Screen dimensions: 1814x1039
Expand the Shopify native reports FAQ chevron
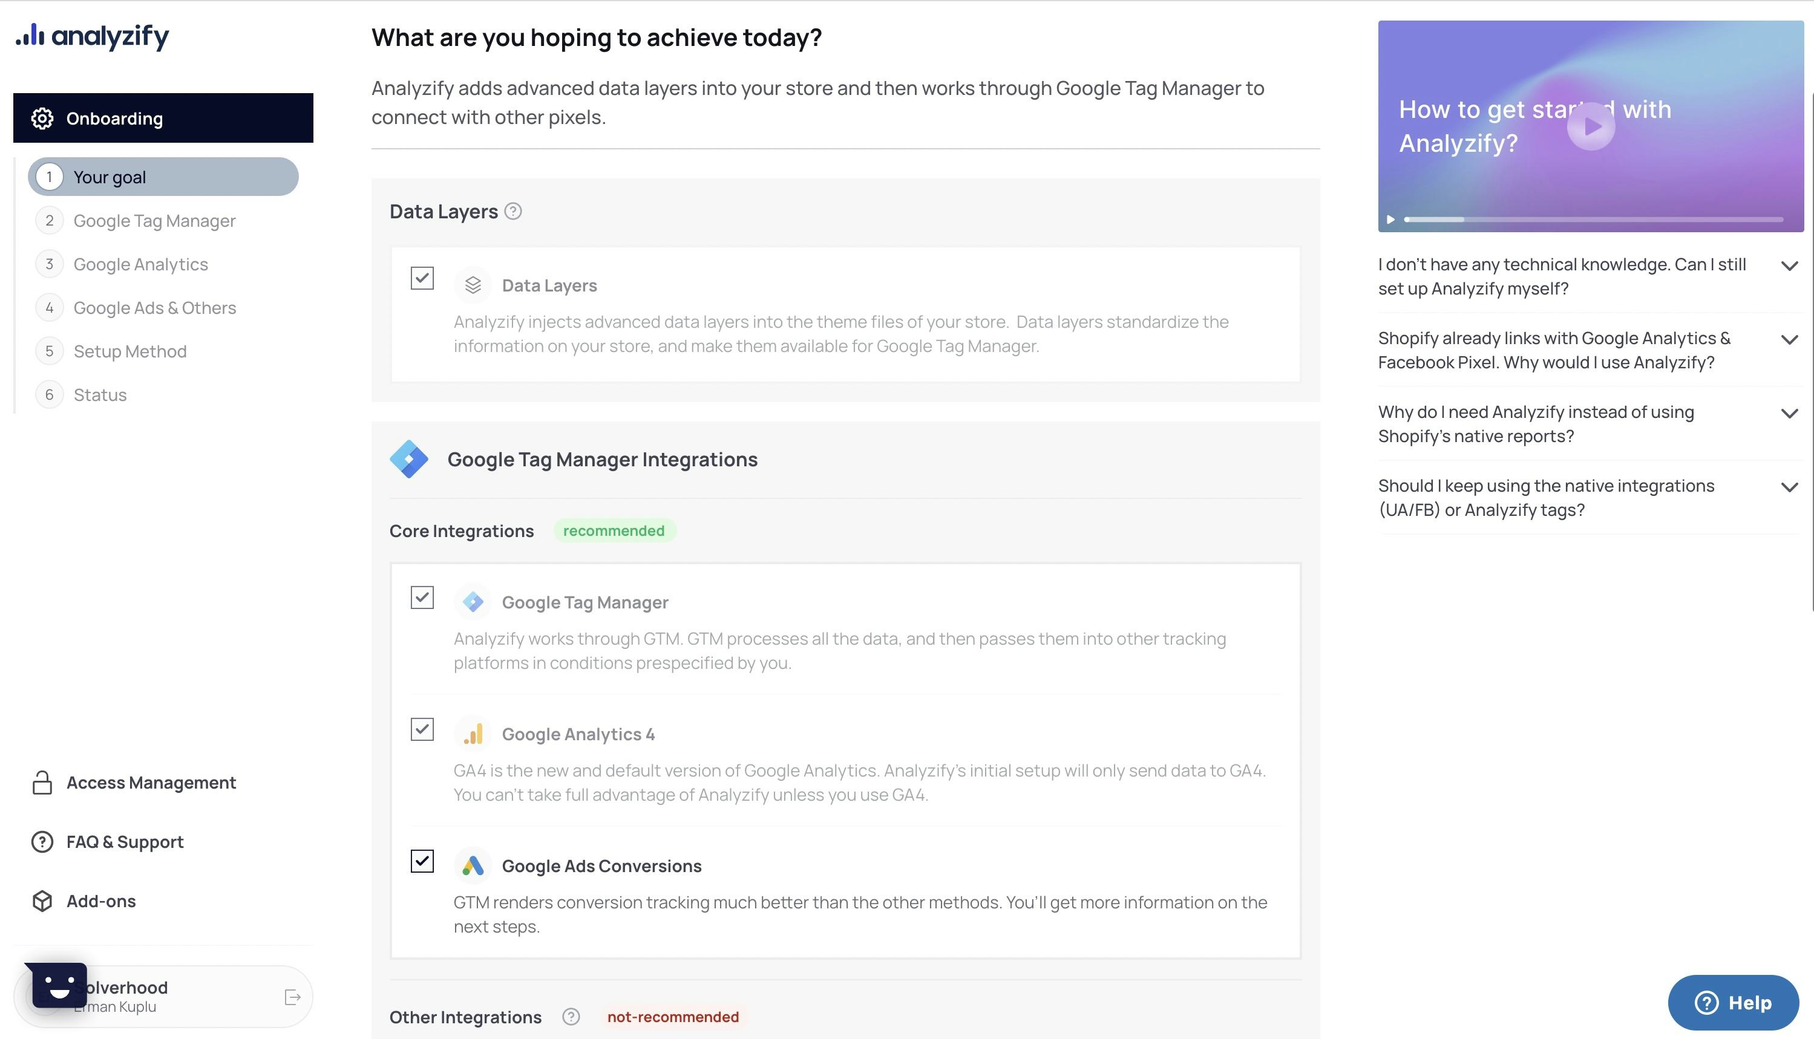click(1789, 414)
